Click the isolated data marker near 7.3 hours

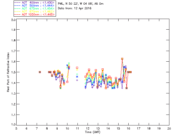point(40,72)
